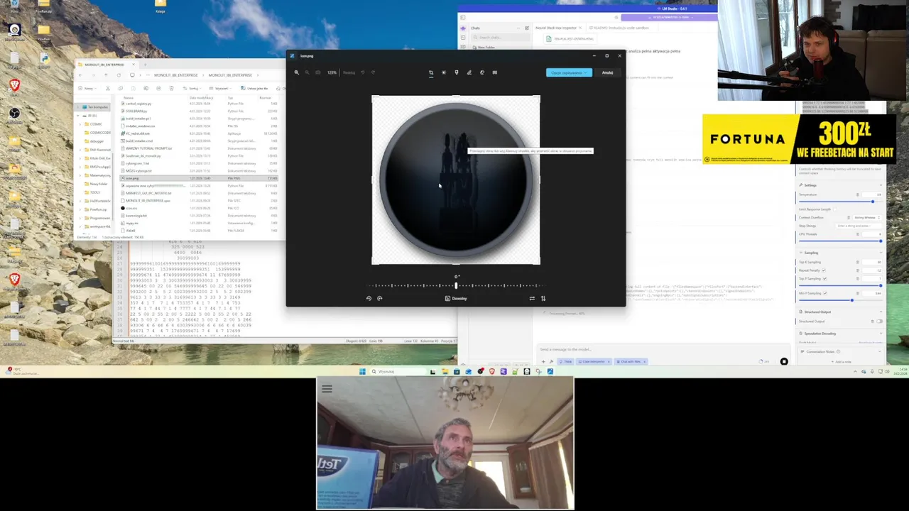This screenshot has width=909, height=511.
Task: Click the zoom out magnifier in Photos editor
Action: coord(307,72)
